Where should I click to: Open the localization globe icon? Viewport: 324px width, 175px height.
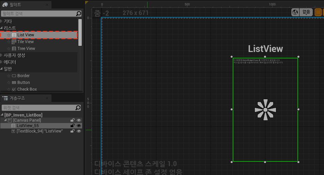click(295, 12)
